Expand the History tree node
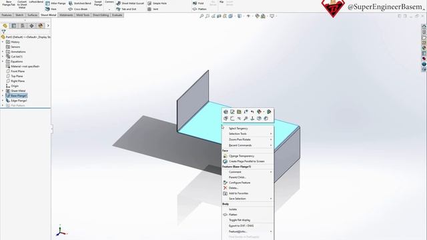Image resolution: width=427 pixels, height=240 pixels. tap(3, 42)
